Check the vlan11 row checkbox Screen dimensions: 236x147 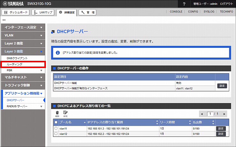click(56, 128)
